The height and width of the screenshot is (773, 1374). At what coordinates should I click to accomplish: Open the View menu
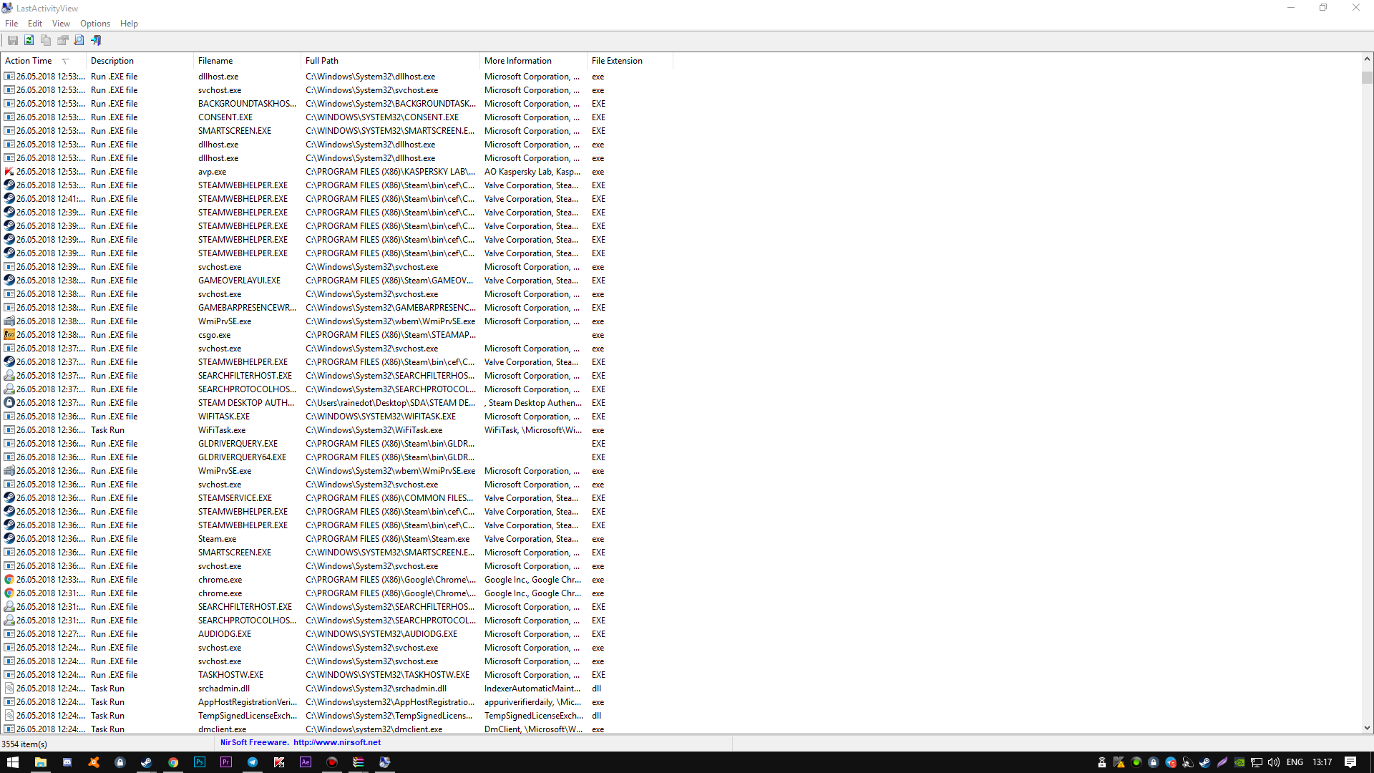click(x=61, y=24)
